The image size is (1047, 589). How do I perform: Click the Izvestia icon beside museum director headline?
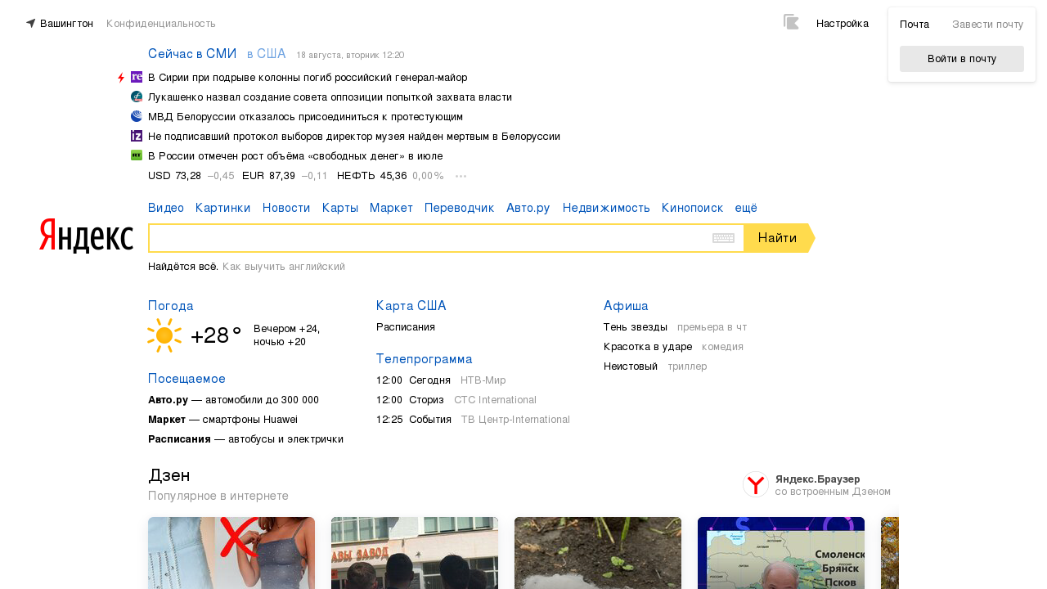point(137,136)
